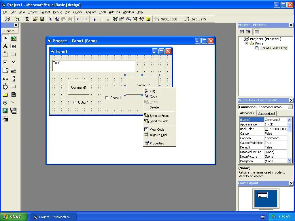Choose Copy from the context menu
This screenshot has height=221, width=295.
pyautogui.click(x=160, y=96)
